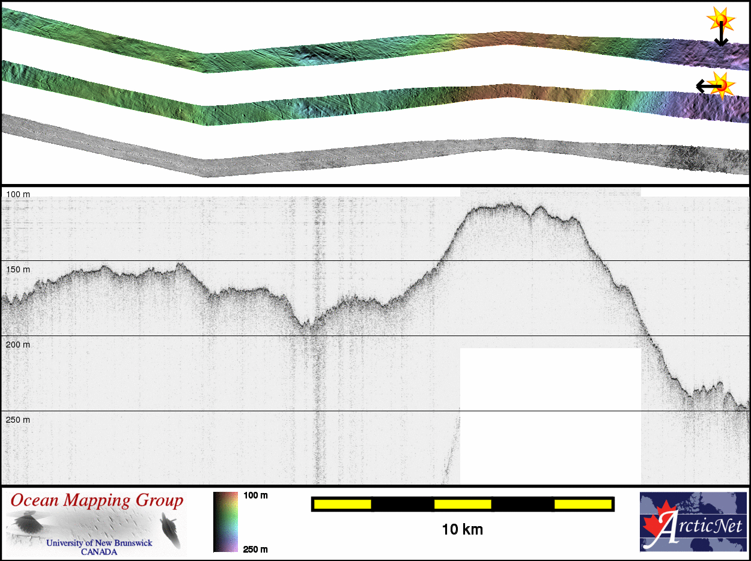Click the left whale illustration in Ocean Mapping logo

click(27, 521)
